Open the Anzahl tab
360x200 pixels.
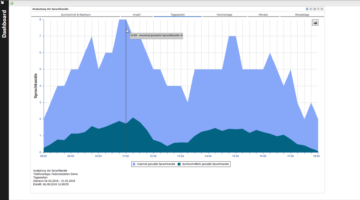click(137, 14)
